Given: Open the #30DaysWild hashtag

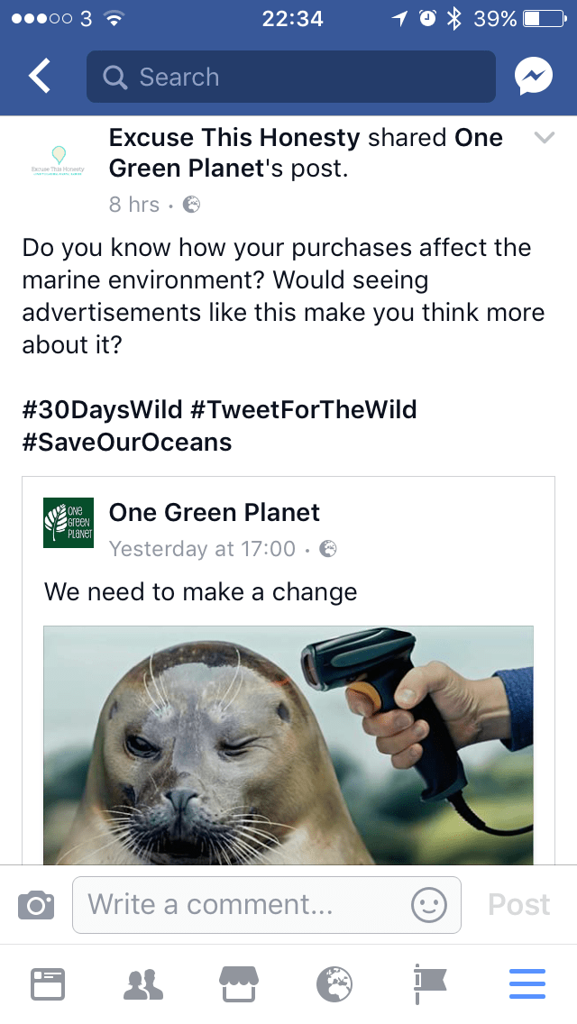Looking at the screenshot, I should [102, 410].
